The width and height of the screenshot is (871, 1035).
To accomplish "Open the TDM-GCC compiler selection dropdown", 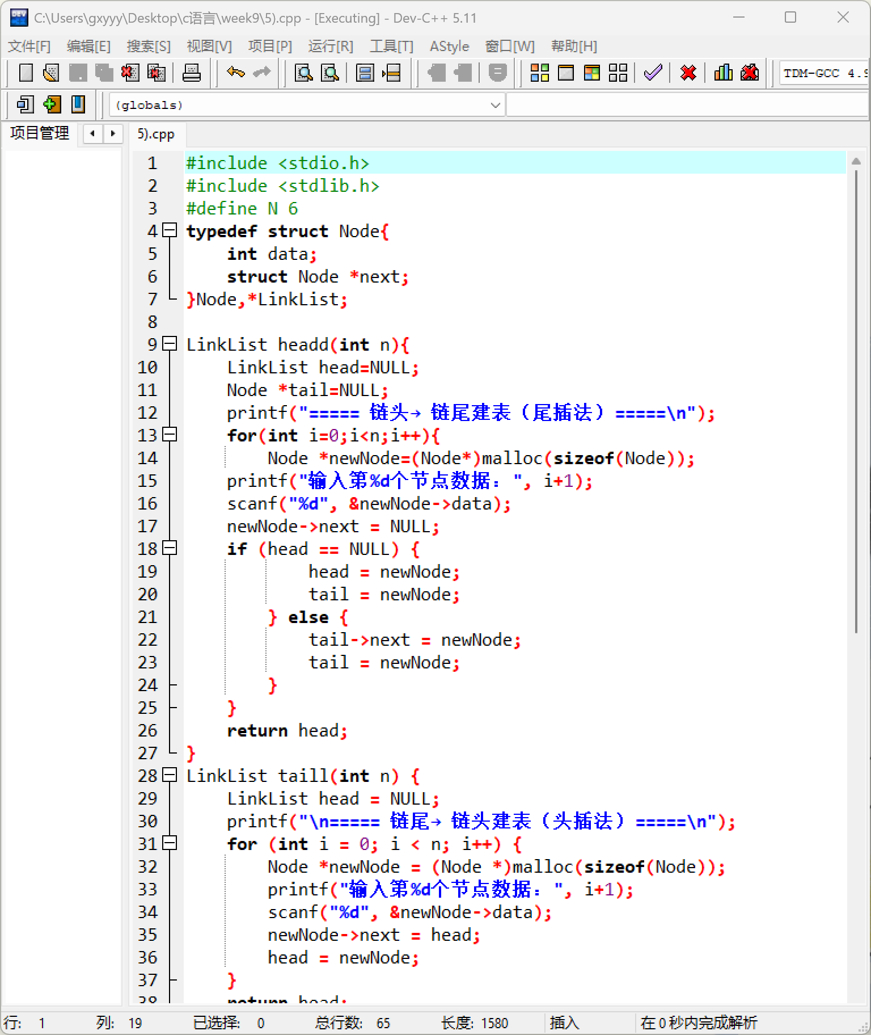I will pos(825,73).
